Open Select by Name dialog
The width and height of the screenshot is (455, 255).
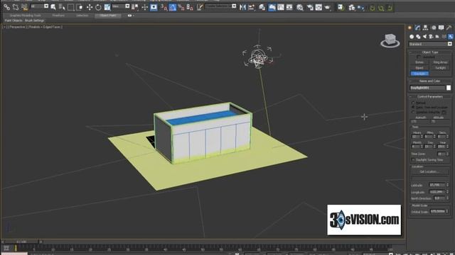coord(62,7)
